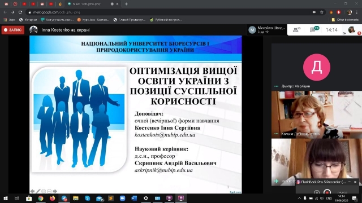
Task: Open see-all-slides icon in slideshow controls
Action: [x=44, y=191]
